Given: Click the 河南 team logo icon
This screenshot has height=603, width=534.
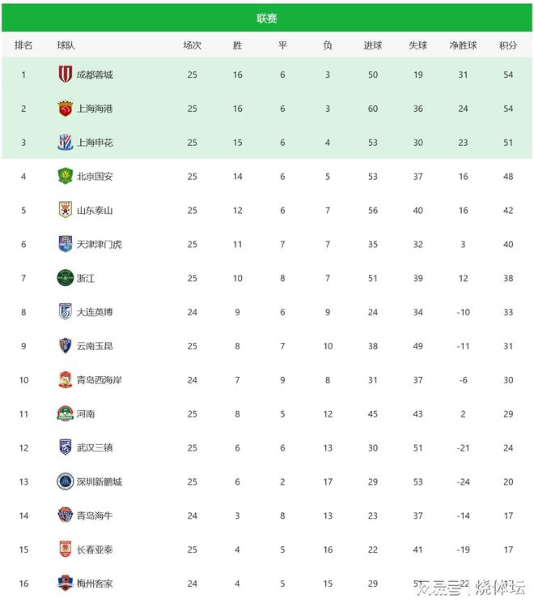Looking at the screenshot, I should pyautogui.click(x=65, y=413).
